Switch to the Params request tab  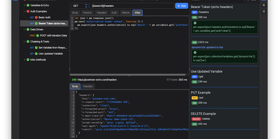point(87,12)
